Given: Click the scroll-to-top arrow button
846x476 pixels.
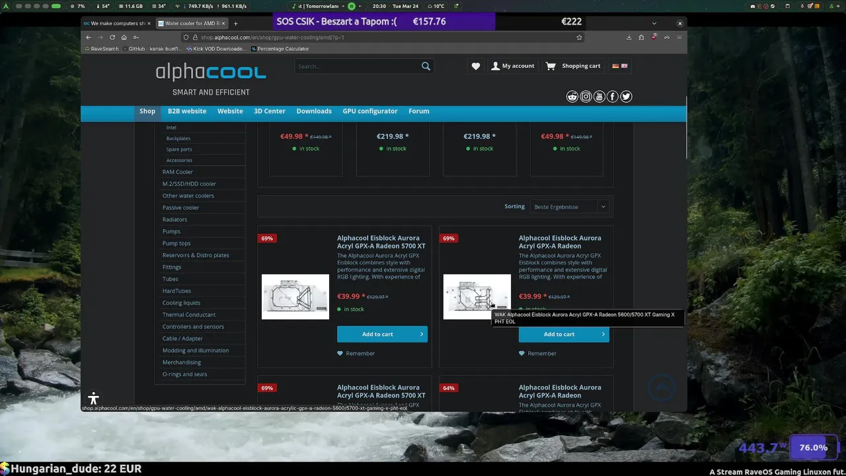Looking at the screenshot, I should 662,387.
